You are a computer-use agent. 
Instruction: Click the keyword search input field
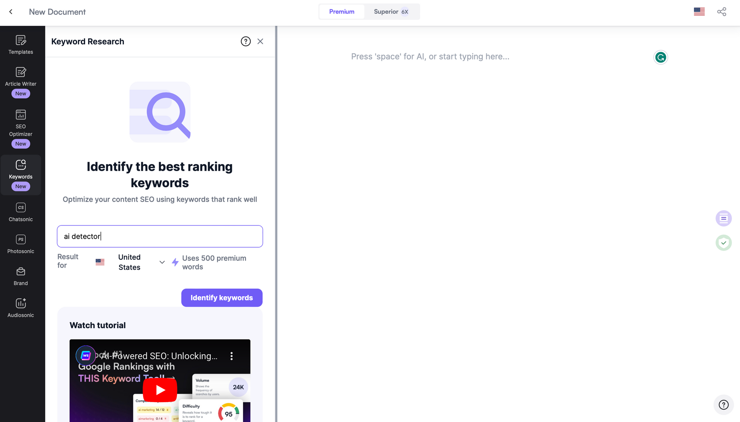159,236
